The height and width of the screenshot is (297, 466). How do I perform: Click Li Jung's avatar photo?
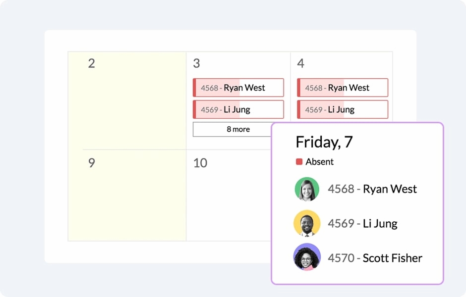pos(306,223)
